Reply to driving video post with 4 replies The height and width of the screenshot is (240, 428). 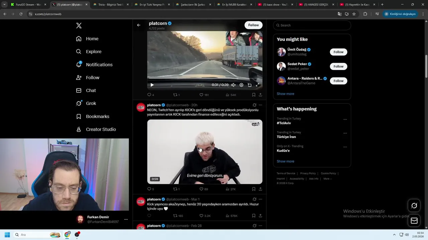(151, 95)
